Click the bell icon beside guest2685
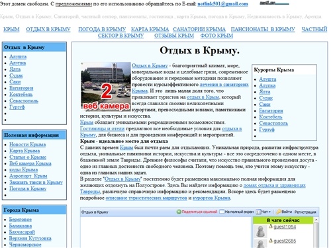Screen dimensions: 331x248 pyautogui.click(x=271, y=241)
